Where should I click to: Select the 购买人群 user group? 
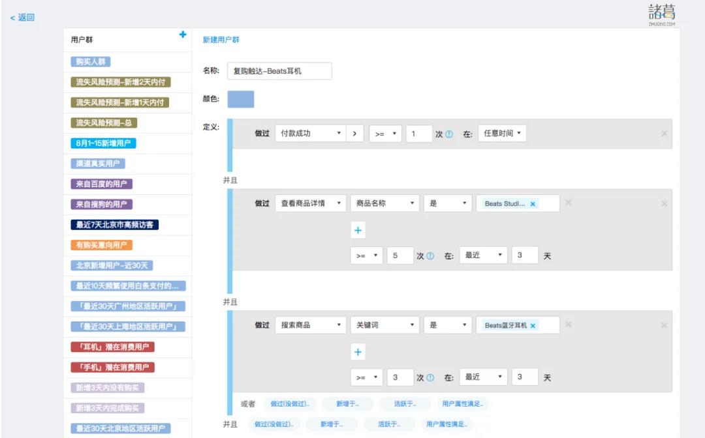pos(91,62)
